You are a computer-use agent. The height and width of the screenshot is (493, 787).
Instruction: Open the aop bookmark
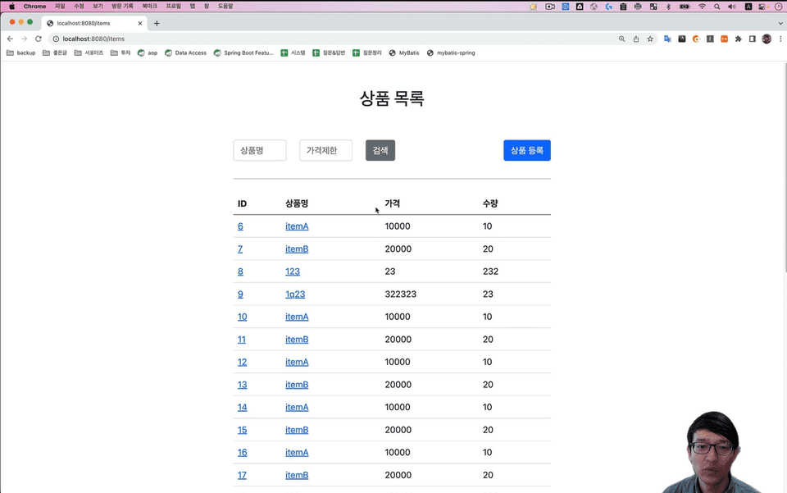pyautogui.click(x=148, y=52)
